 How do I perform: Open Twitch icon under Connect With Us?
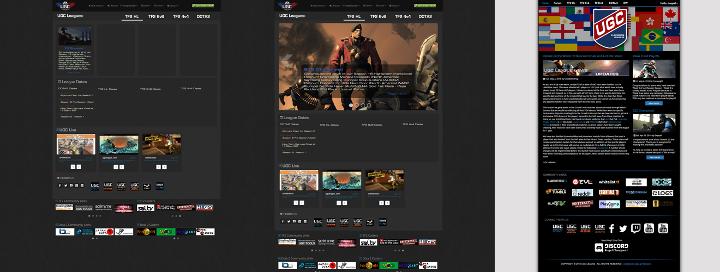click(x=635, y=228)
